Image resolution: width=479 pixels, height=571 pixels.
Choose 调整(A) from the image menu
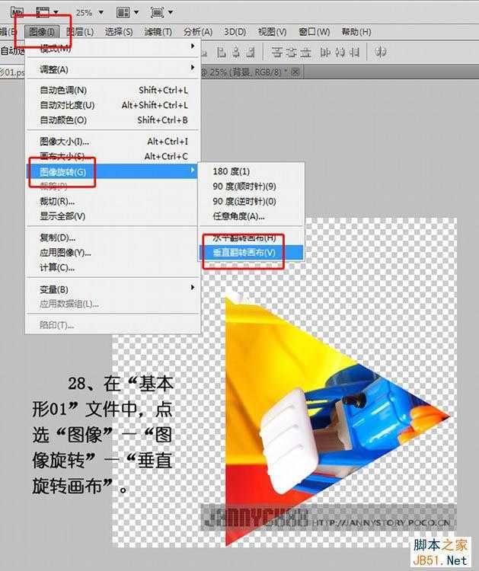pos(113,69)
